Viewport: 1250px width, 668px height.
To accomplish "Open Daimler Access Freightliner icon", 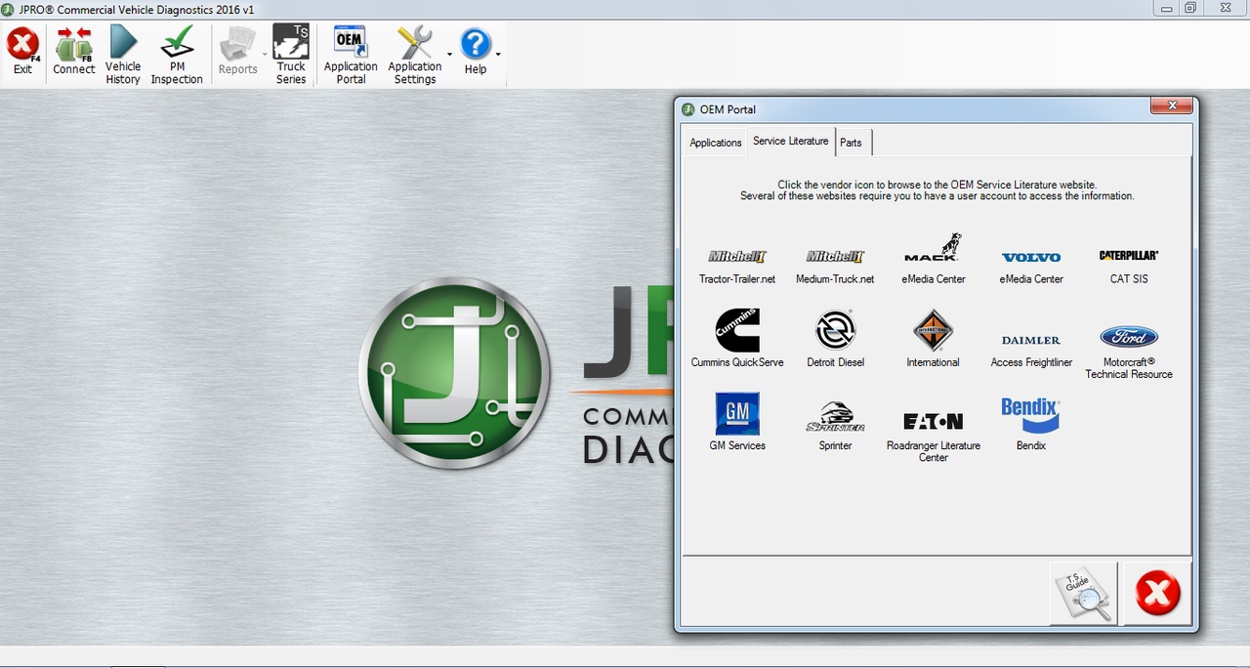I will click(1031, 340).
